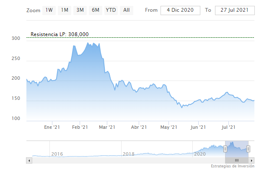This screenshot has width=259, height=172.
Task: Open the Estrategias de Inversión credit link
Action: click(x=233, y=167)
